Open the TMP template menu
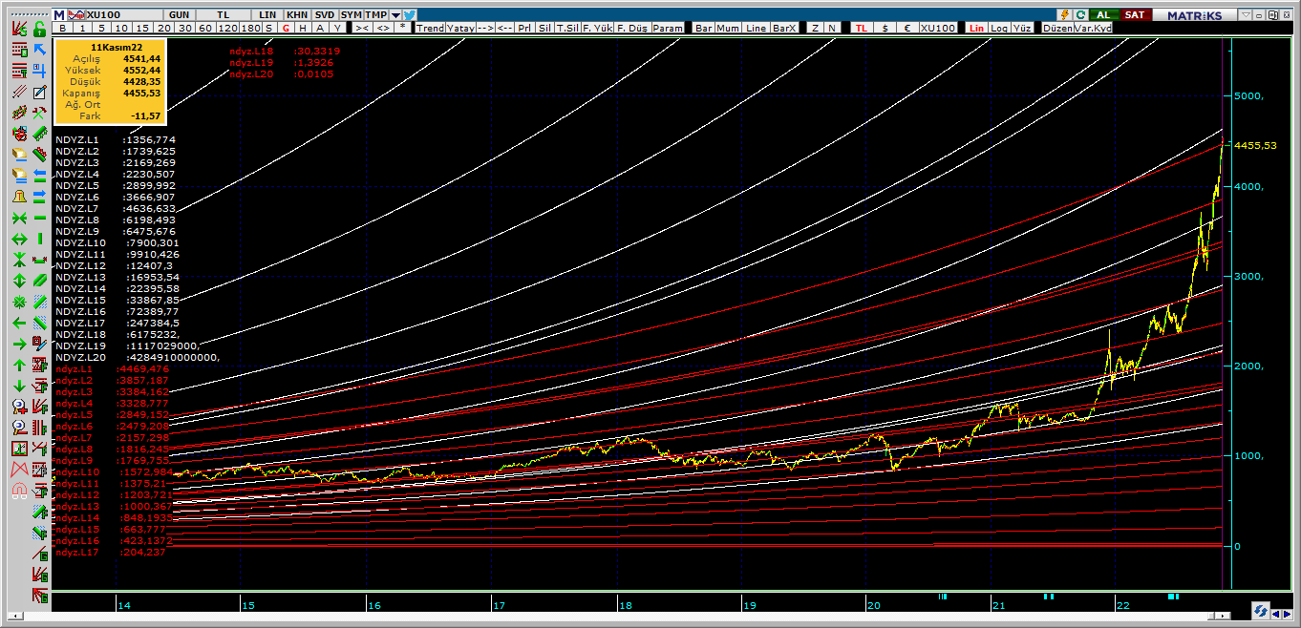 (x=376, y=15)
